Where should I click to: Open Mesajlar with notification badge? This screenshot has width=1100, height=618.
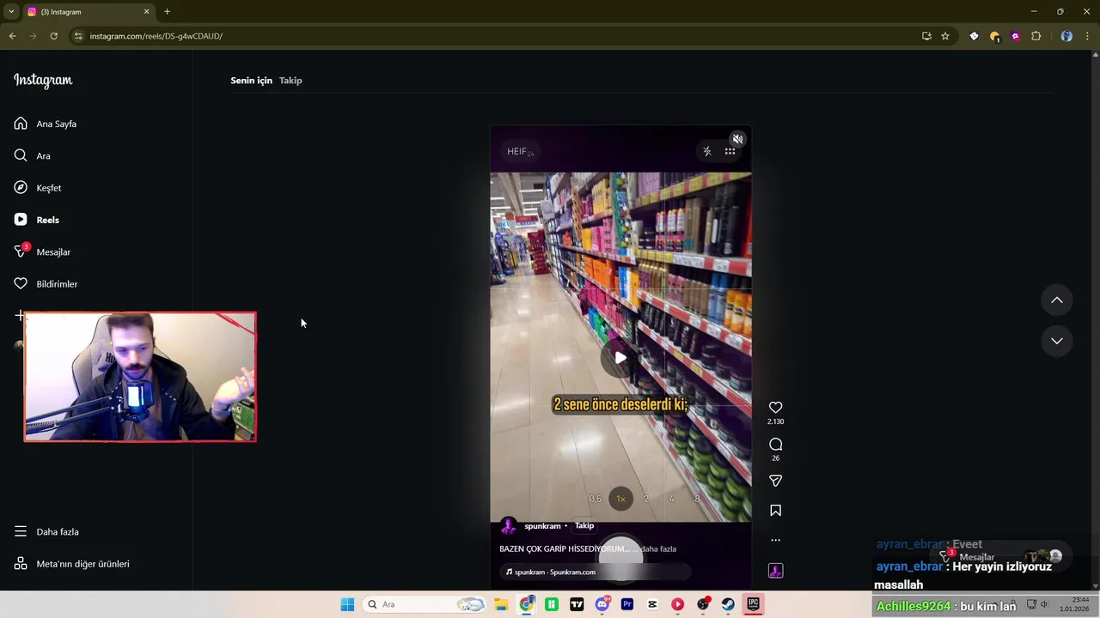tap(42, 251)
